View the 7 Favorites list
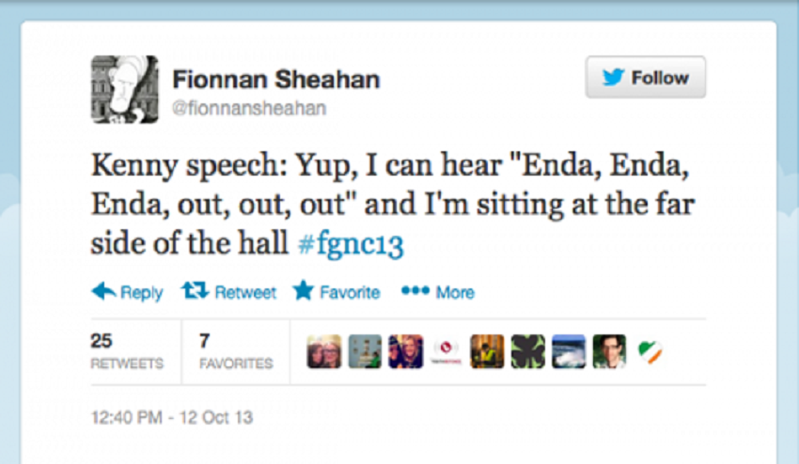Viewport: 799px width, 464px height. [x=236, y=351]
